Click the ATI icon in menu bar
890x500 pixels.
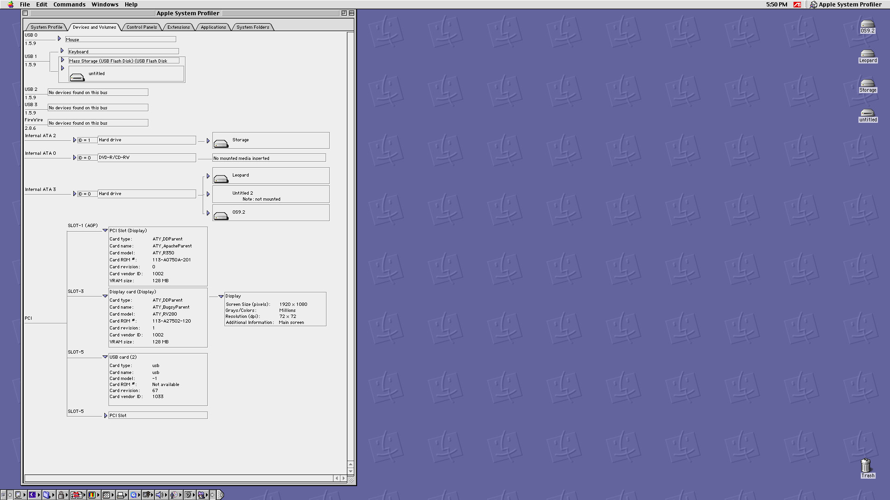point(797,5)
